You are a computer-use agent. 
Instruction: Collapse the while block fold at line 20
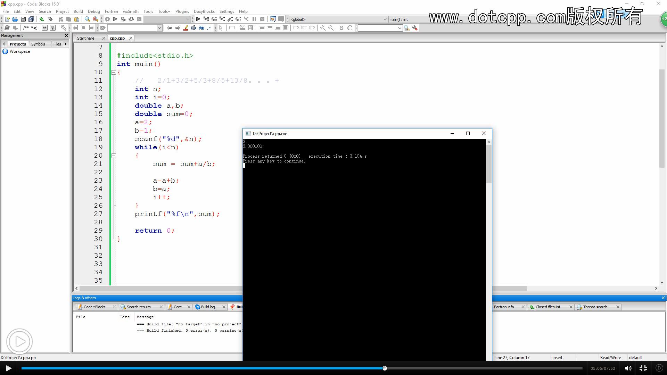[114, 156]
